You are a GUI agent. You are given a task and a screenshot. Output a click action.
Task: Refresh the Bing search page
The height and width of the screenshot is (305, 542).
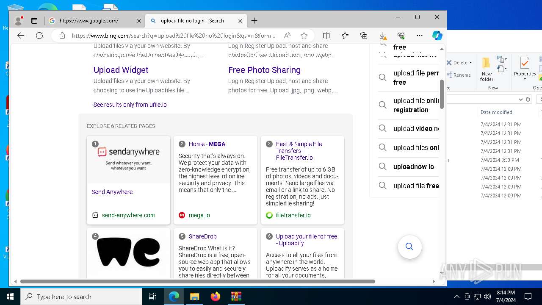pos(39,36)
